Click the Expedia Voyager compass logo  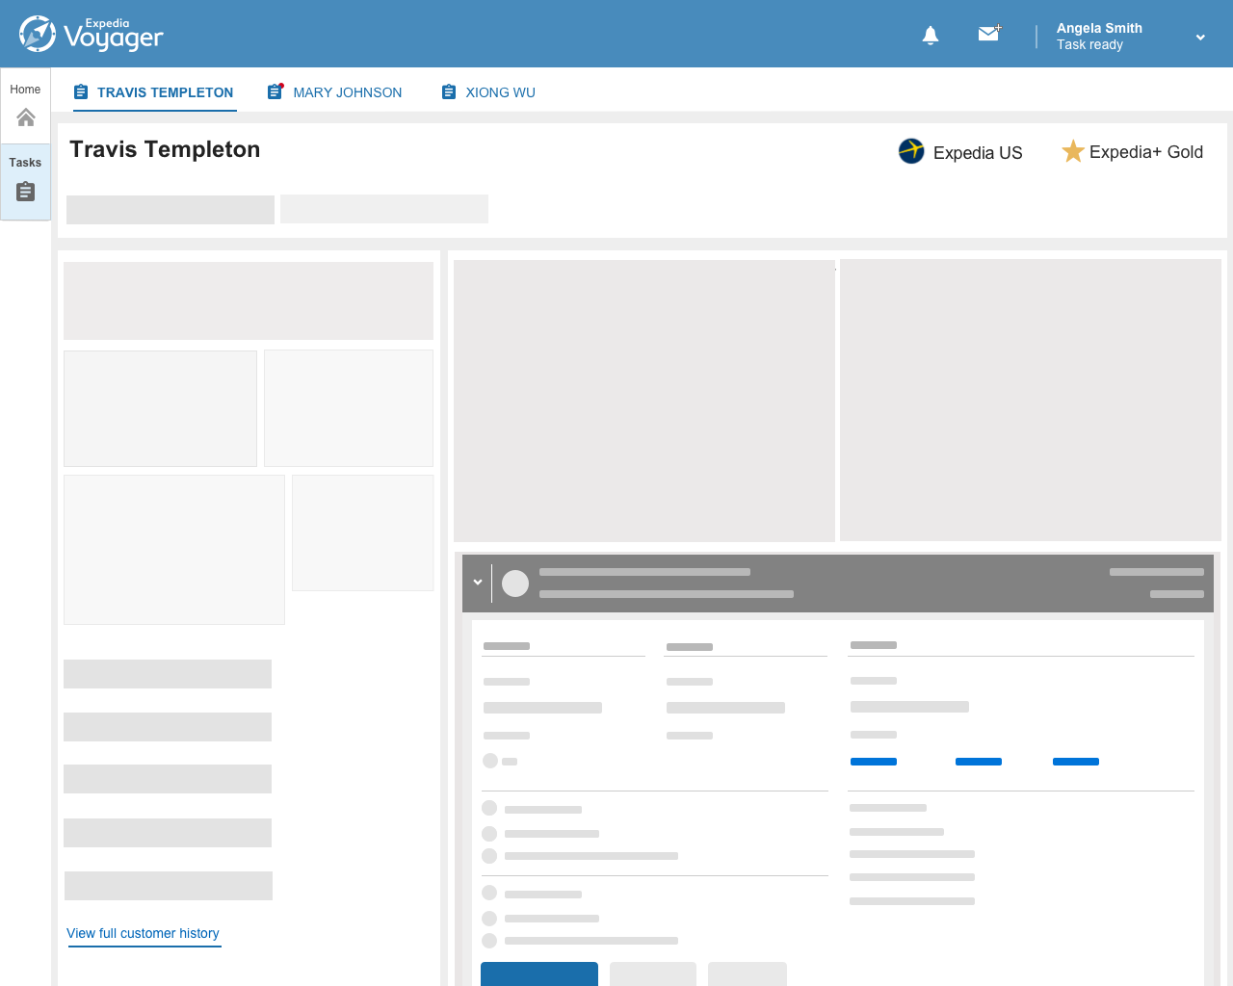tap(38, 35)
